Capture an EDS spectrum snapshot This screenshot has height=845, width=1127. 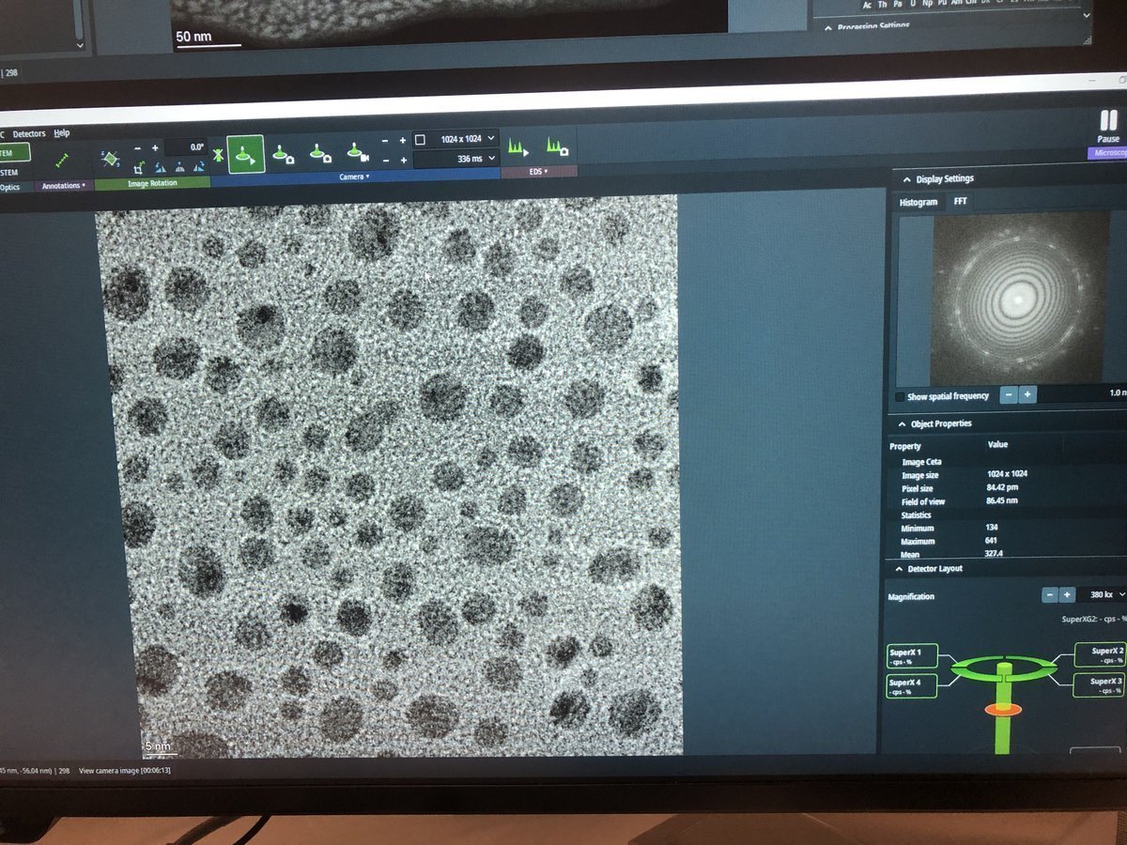tap(558, 148)
